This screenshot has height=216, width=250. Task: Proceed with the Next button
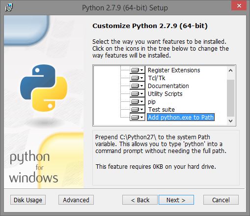click(176, 200)
